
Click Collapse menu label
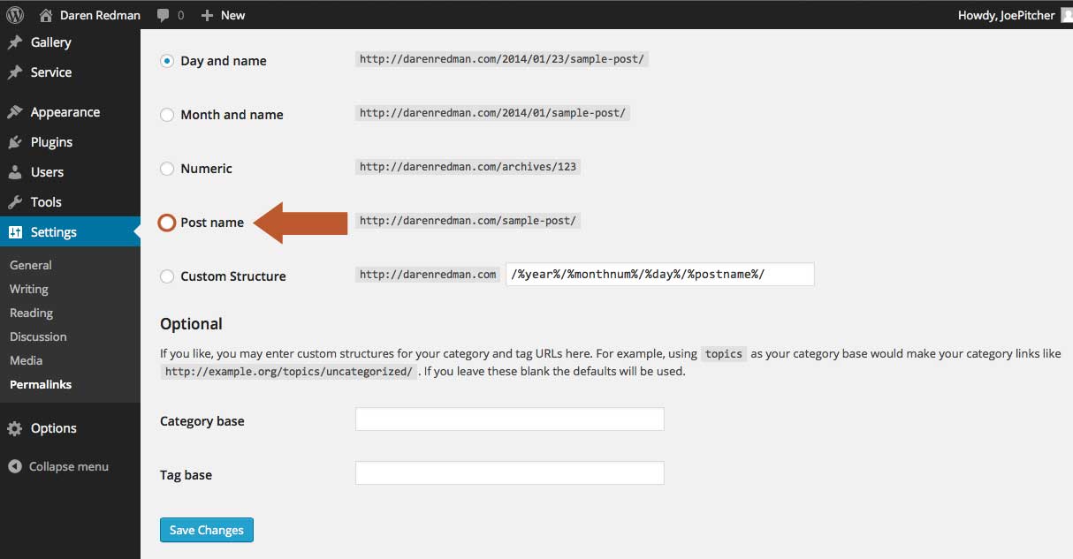point(69,466)
